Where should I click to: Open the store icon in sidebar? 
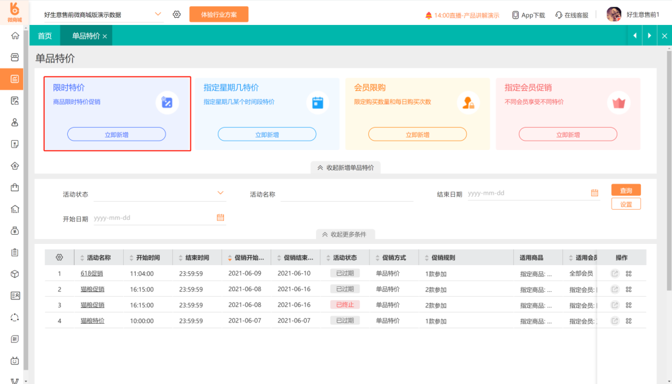[14, 57]
